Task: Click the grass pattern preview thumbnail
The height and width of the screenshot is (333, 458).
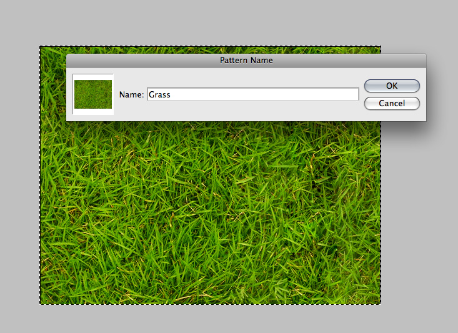Action: (93, 94)
